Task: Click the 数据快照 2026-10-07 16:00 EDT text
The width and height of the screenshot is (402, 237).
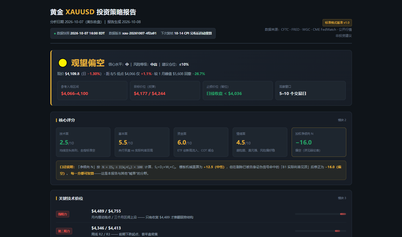Action: pyautogui.click(x=81, y=33)
